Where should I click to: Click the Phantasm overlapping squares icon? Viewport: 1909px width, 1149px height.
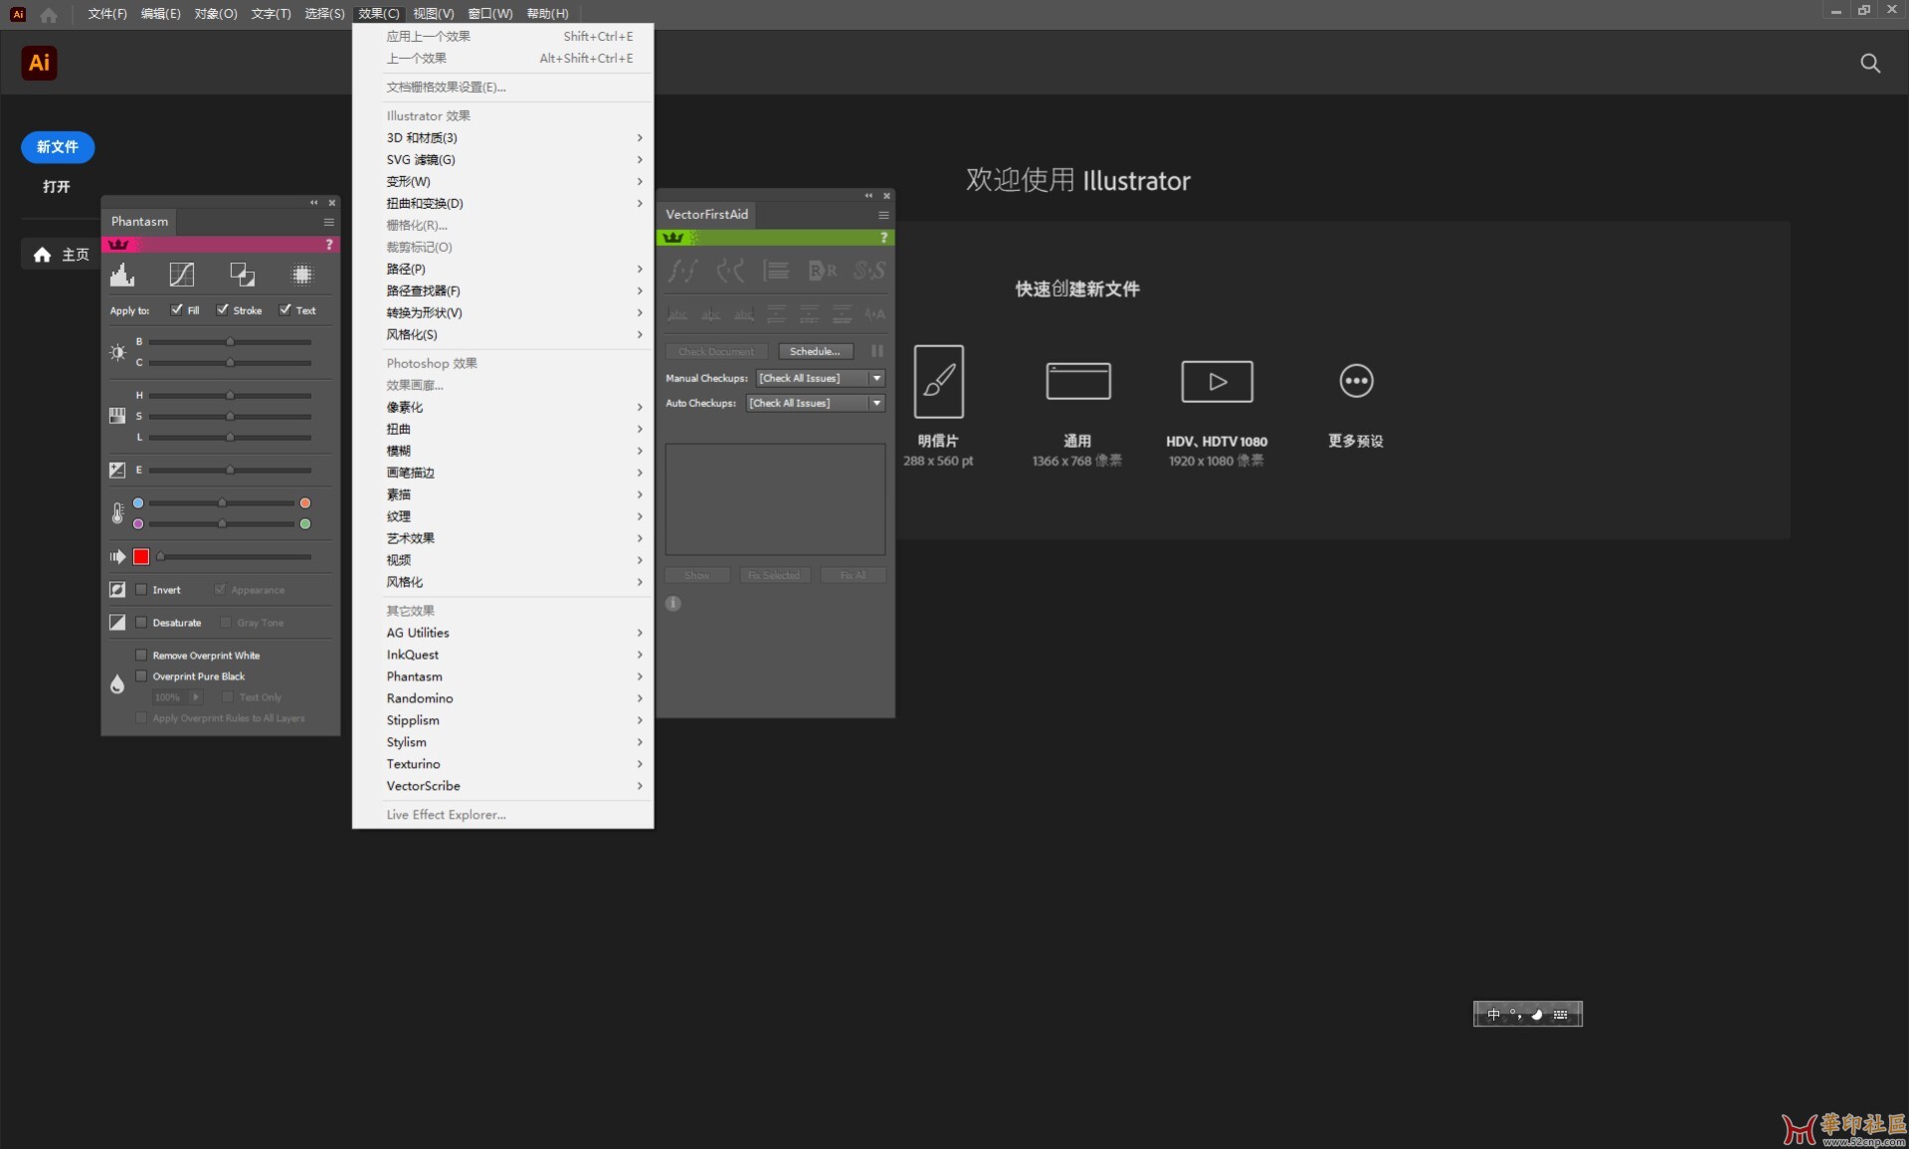(242, 275)
